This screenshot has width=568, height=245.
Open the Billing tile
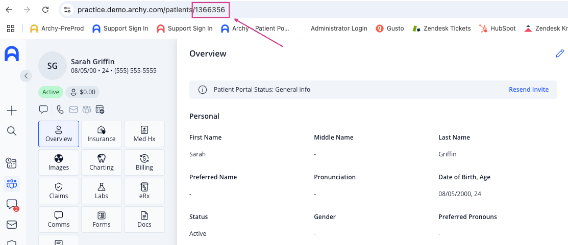[144, 162]
